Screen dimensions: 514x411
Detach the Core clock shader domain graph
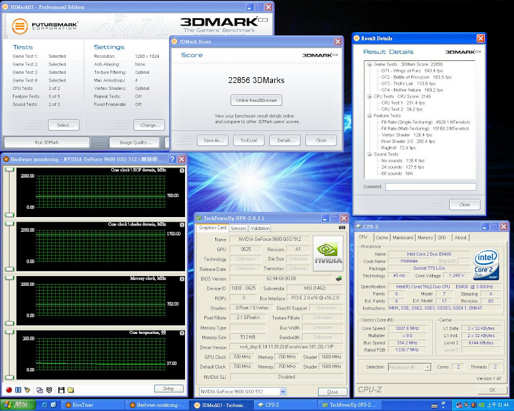click(x=182, y=225)
